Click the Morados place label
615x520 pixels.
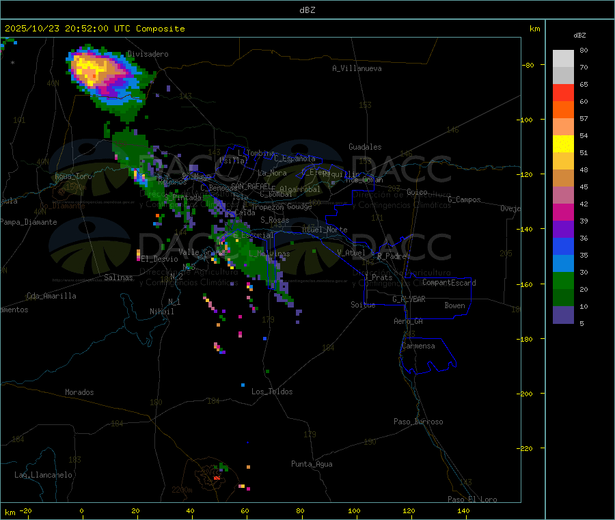click(x=79, y=392)
